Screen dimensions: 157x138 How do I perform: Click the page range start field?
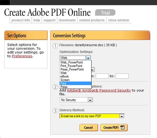click(102, 76)
